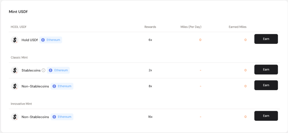
Task: Click the Hold USDf dollar token icon
Action: coord(15,40)
